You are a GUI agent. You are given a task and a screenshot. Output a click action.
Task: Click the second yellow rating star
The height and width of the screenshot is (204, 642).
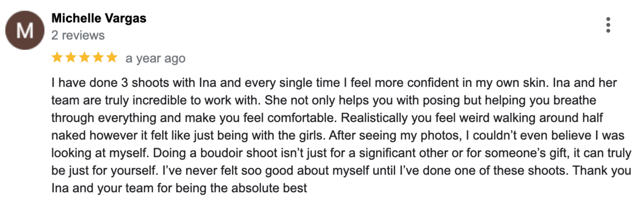click(71, 57)
